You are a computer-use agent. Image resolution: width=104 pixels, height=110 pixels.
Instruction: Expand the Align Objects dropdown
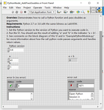[59, 12]
